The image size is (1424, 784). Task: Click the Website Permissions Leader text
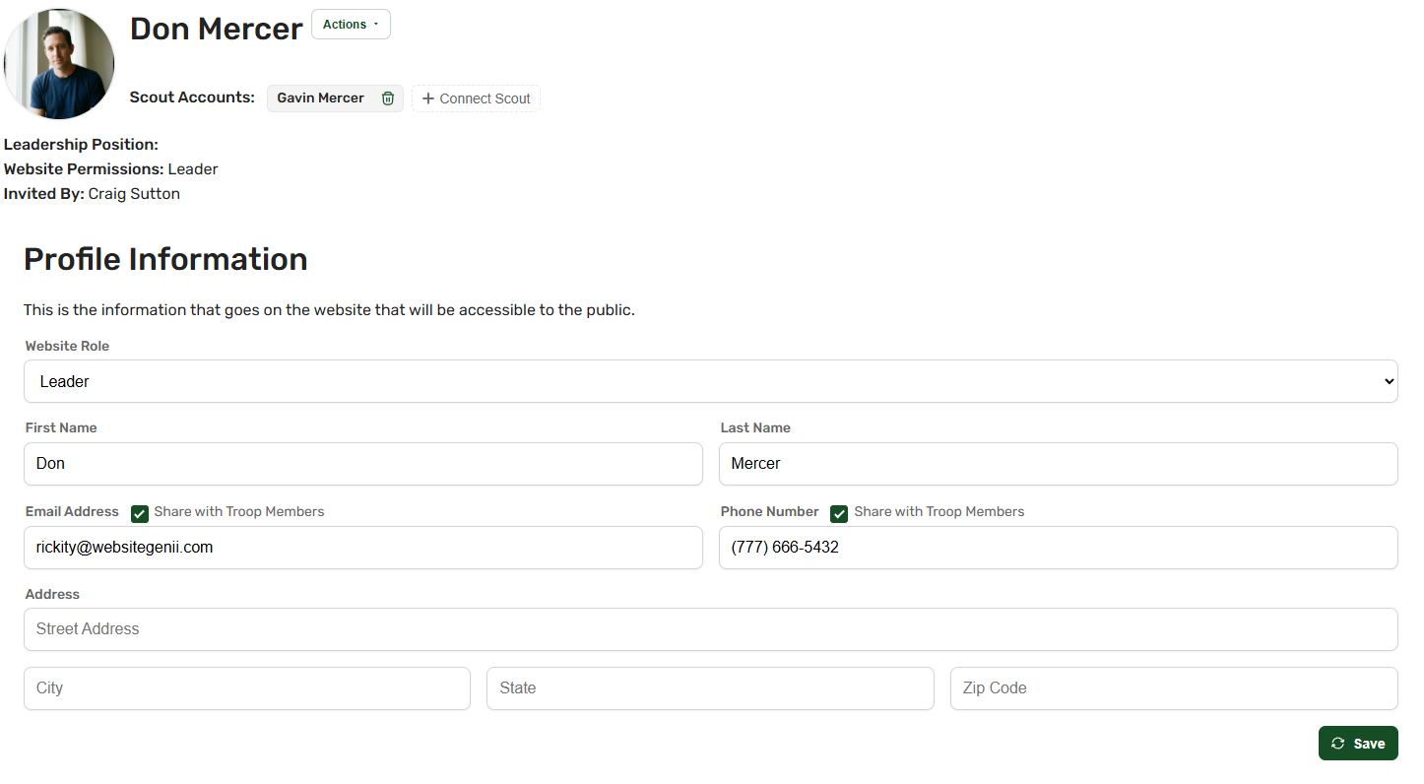(111, 169)
